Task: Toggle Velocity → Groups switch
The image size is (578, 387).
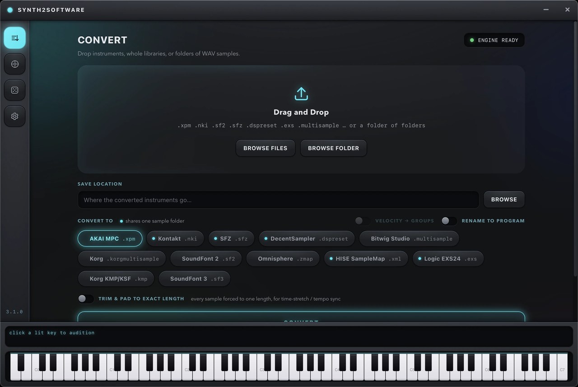Action: coord(363,221)
